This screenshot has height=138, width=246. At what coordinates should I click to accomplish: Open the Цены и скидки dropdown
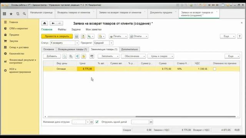tap(161, 56)
